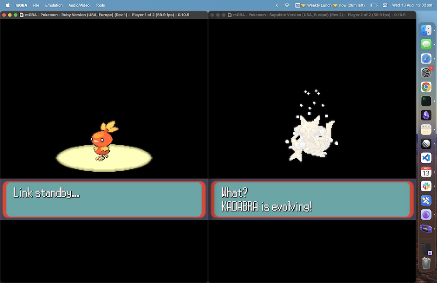
Task: Open Control Center in menu bar
Action: 385,5
